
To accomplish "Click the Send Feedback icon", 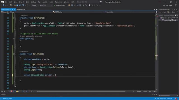I will (176, 5).
